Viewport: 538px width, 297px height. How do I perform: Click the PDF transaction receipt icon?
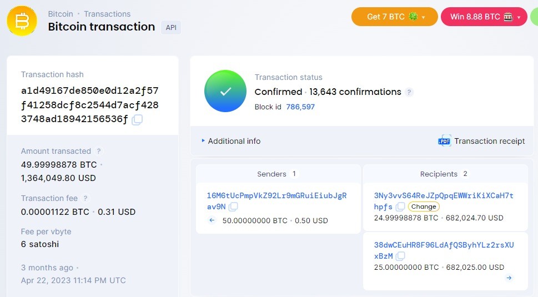point(445,141)
